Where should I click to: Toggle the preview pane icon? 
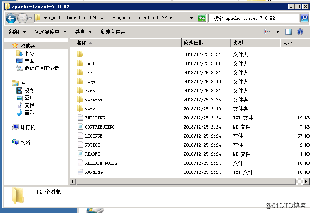tap(289, 32)
